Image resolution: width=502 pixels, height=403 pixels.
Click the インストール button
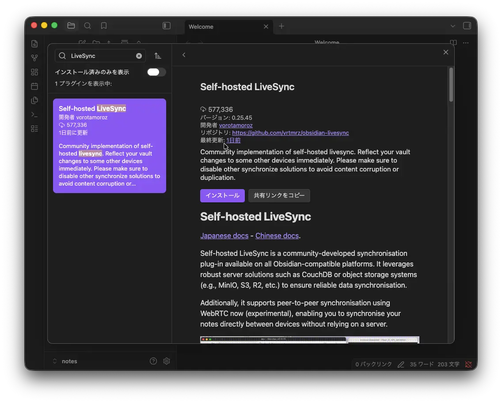(223, 196)
